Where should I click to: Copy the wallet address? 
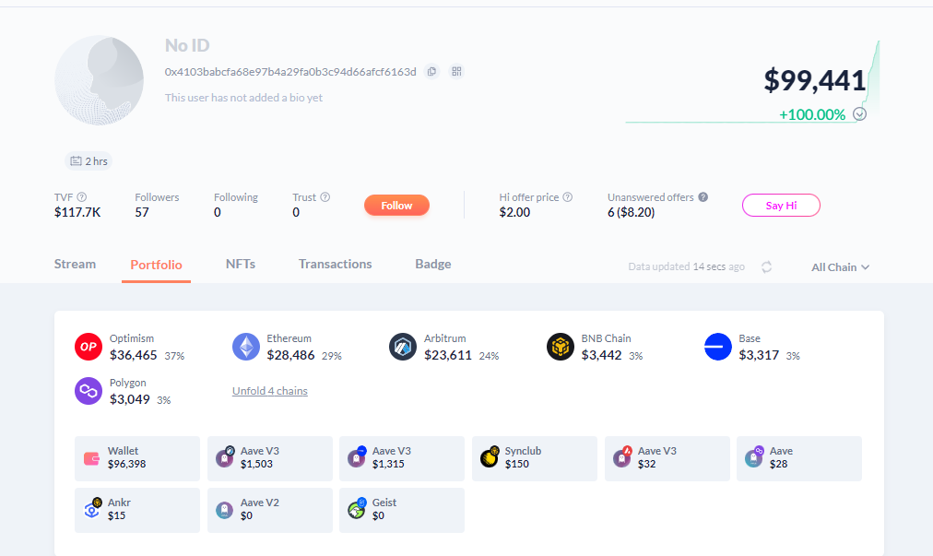(x=431, y=72)
